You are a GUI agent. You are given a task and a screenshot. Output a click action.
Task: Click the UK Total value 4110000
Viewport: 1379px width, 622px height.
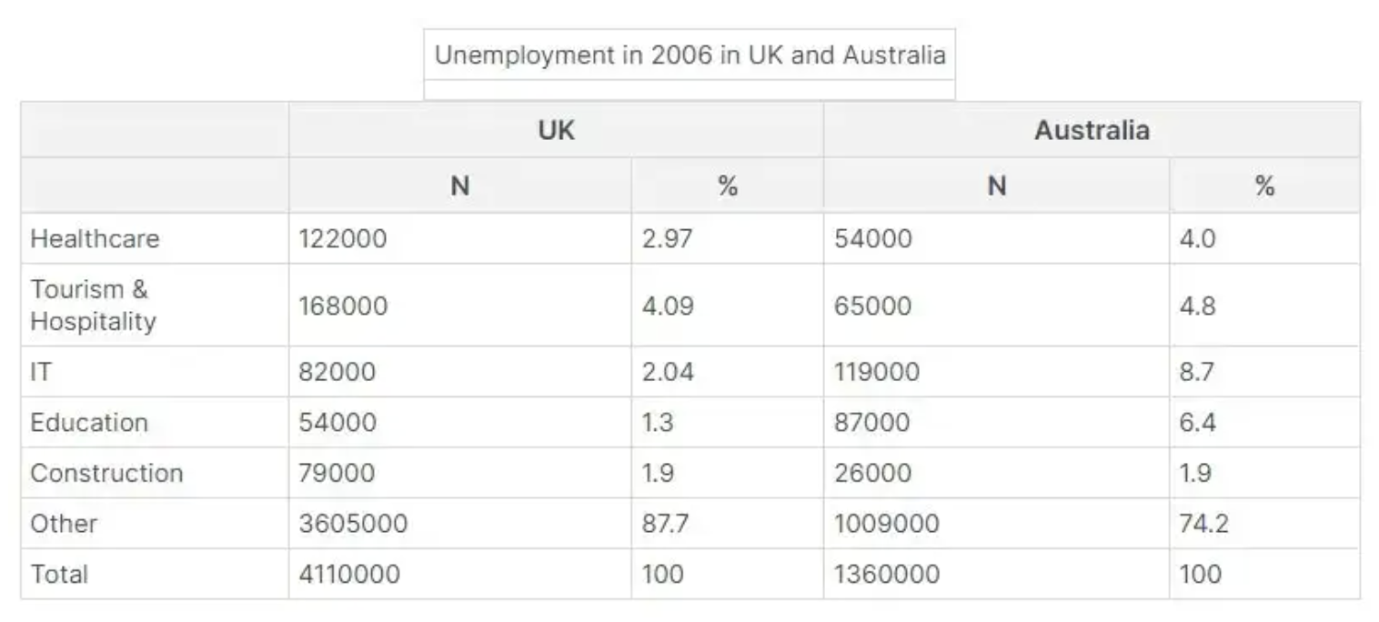tap(349, 574)
